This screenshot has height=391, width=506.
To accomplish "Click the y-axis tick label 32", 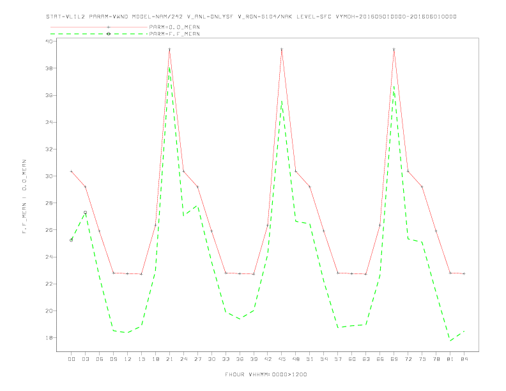I will [49, 149].
